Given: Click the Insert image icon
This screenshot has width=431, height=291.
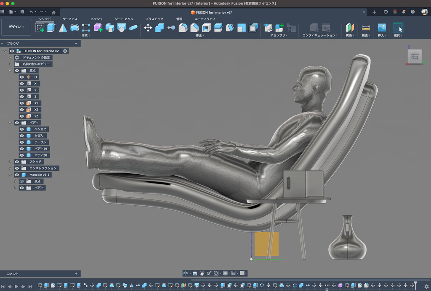Looking at the screenshot, I should pyautogui.click(x=382, y=28).
